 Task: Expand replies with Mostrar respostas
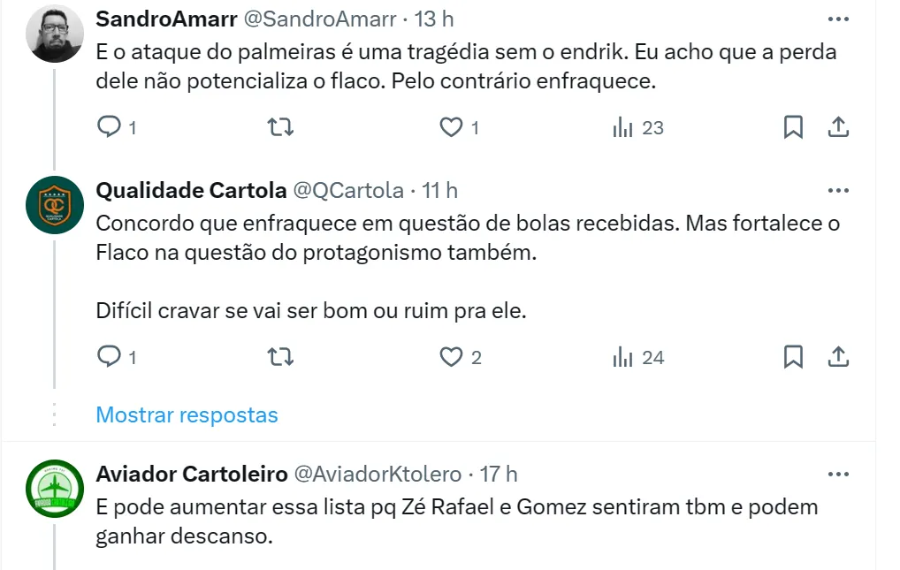pos(187,415)
